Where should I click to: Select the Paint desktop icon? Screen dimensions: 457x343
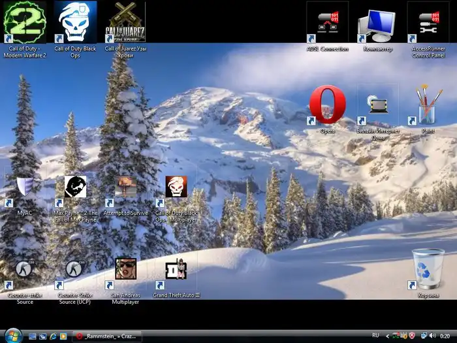pos(428,105)
